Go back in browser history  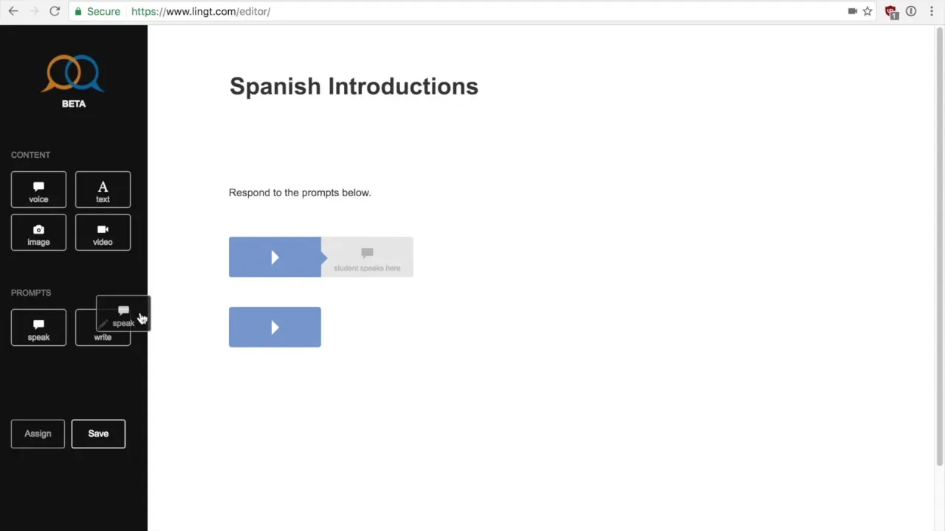coord(13,11)
